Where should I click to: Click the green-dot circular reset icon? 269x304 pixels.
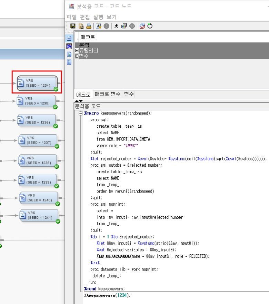(x=150, y=26)
